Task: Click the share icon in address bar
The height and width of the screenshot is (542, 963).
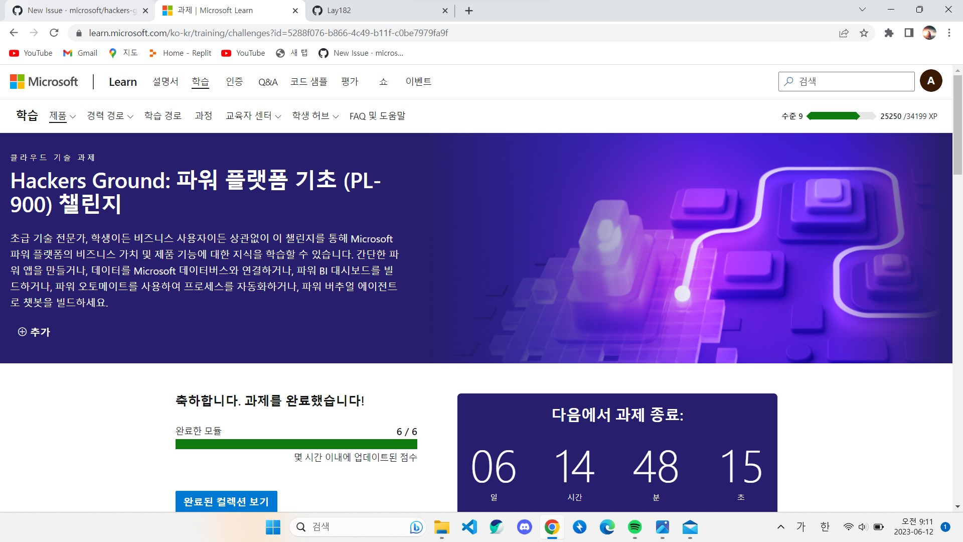Action: pos(844,33)
